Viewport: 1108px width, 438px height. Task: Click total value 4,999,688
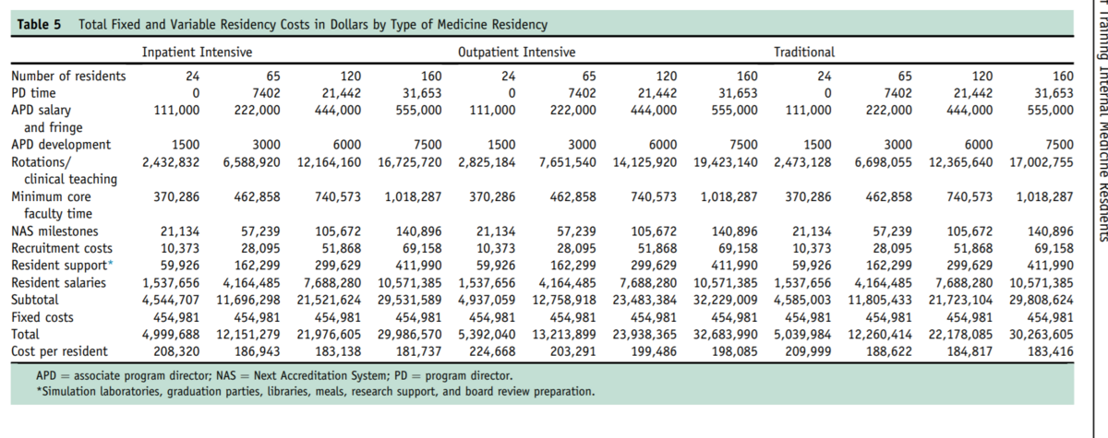tap(172, 334)
